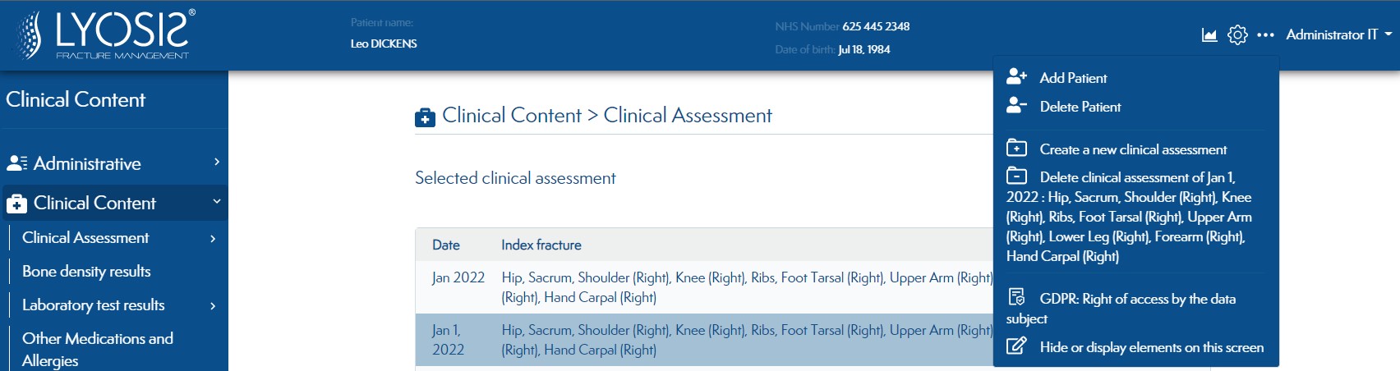This screenshot has width=1400, height=371.
Task: Open the settings gear icon
Action: (1237, 34)
